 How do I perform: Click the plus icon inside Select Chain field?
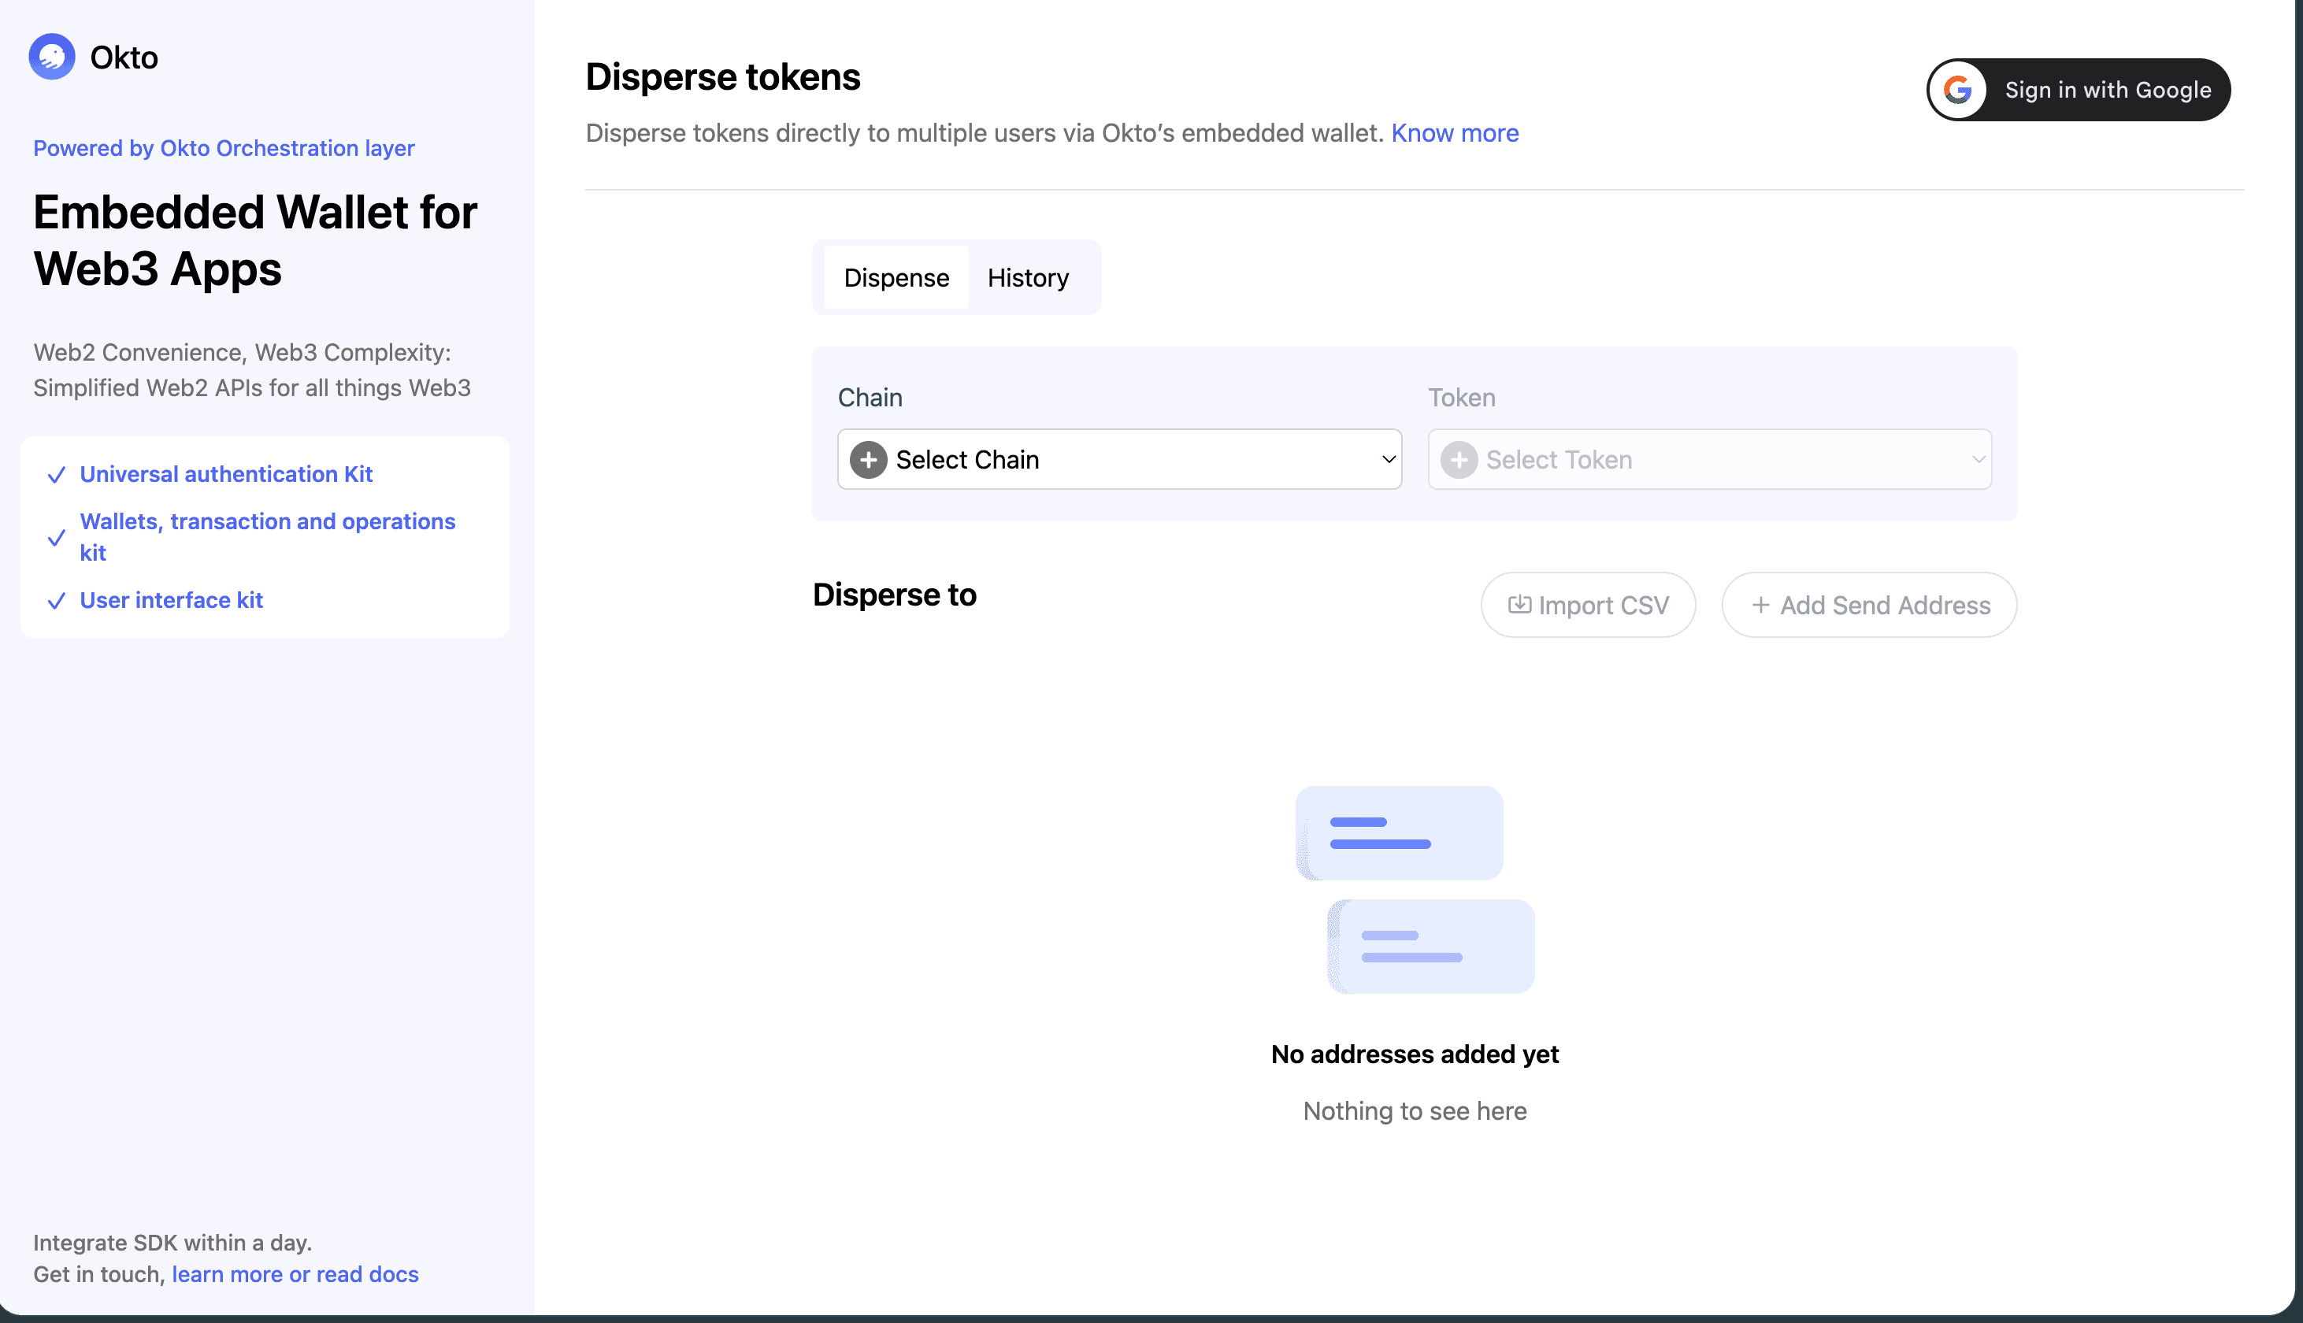click(x=869, y=459)
